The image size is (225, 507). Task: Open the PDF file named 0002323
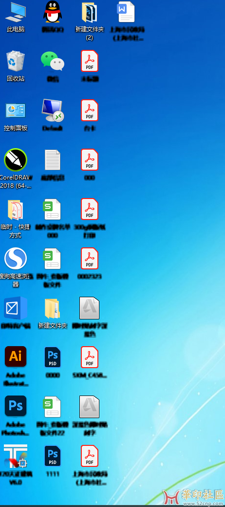(x=90, y=259)
